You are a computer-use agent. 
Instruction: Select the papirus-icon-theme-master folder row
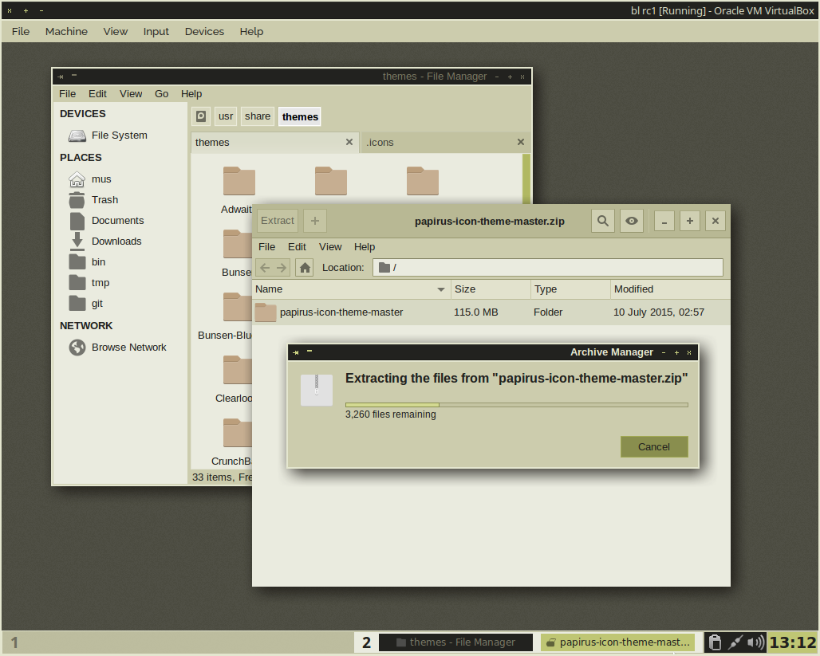coord(491,312)
